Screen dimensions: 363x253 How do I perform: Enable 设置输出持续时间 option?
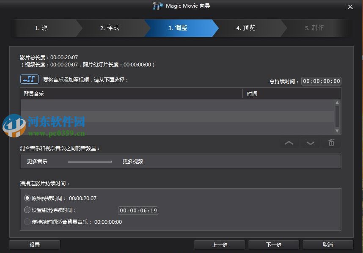click(27, 210)
